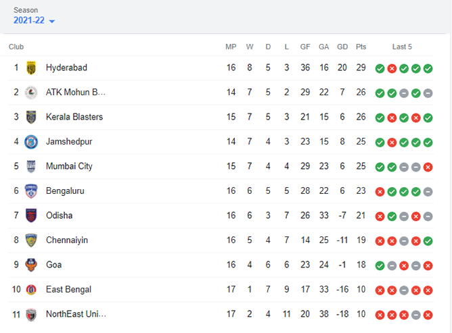Click the Kerala Blasters team name
The height and width of the screenshot is (333, 452).
tap(74, 117)
